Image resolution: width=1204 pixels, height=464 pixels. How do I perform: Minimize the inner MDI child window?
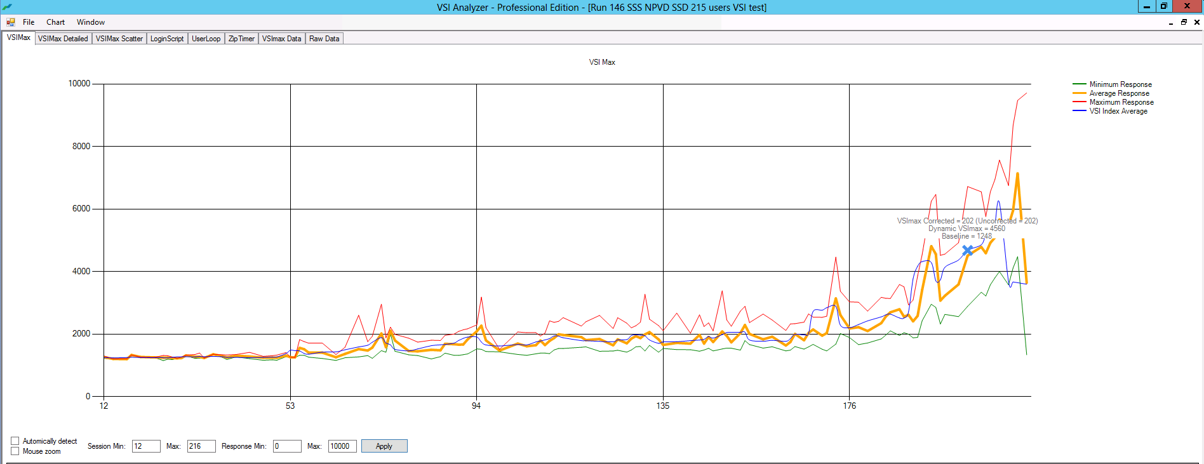[1171, 22]
